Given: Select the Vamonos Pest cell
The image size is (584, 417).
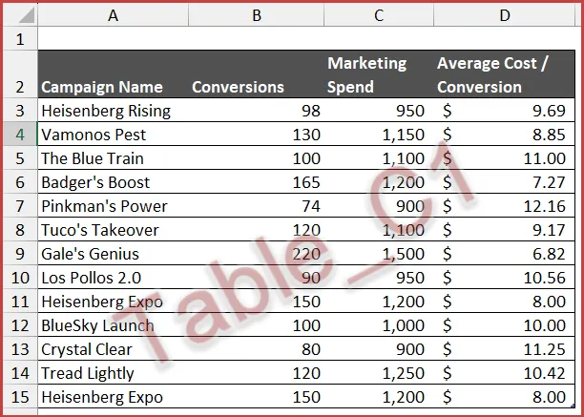Looking at the screenshot, I should click(94, 135).
